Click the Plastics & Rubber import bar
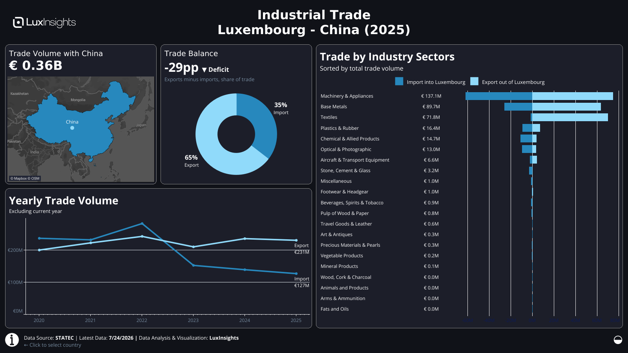Image resolution: width=628 pixels, height=353 pixels. (527, 128)
